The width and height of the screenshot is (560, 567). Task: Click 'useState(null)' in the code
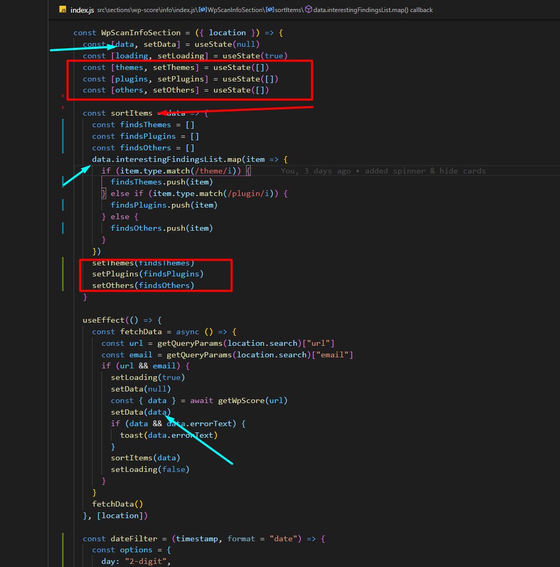[227, 45]
